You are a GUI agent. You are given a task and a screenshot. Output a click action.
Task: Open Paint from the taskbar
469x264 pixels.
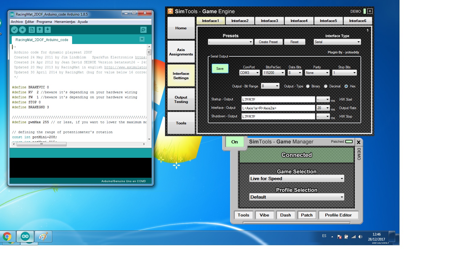pyautogui.click(x=43, y=236)
